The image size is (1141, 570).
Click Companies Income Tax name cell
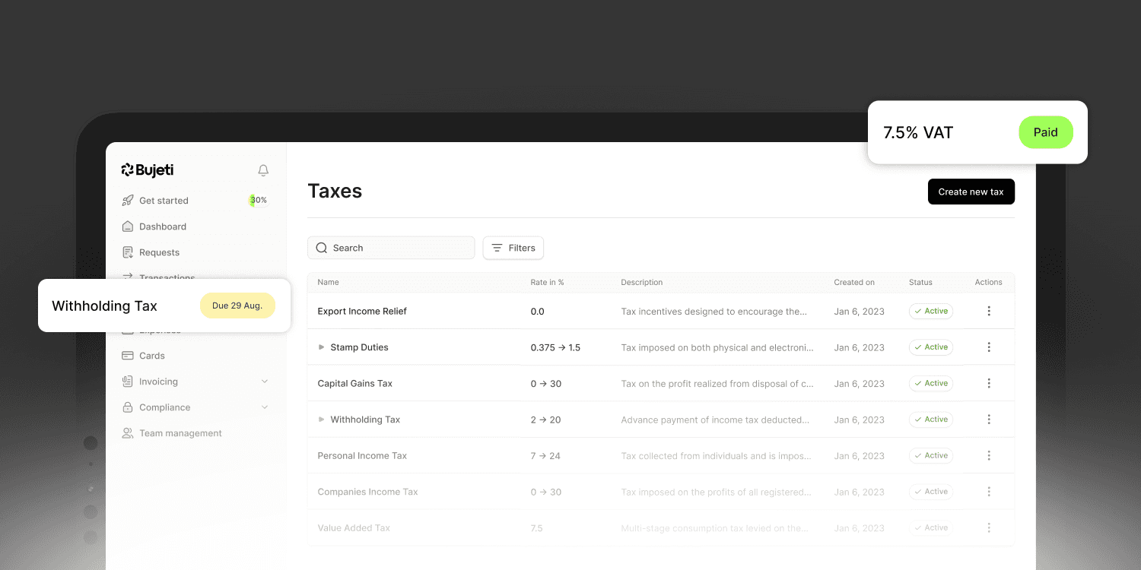[x=368, y=492]
